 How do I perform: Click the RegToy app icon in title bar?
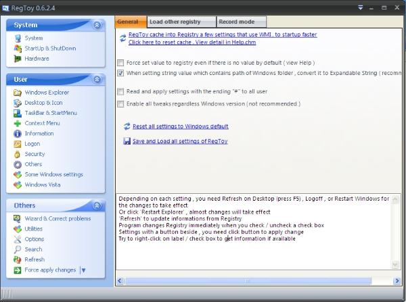(5, 8)
